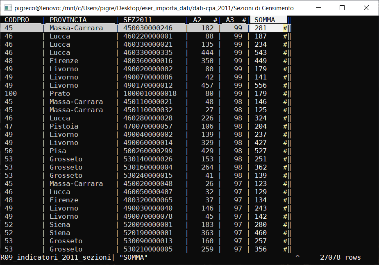The width and height of the screenshot is (379, 265).
Task: Click the terminal penguin icon in title bar
Action: coord(7,8)
